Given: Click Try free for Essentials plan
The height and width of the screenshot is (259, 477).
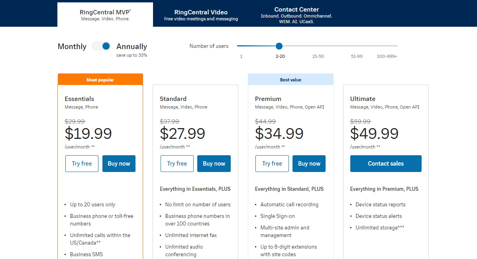Looking at the screenshot, I should 82,164.
